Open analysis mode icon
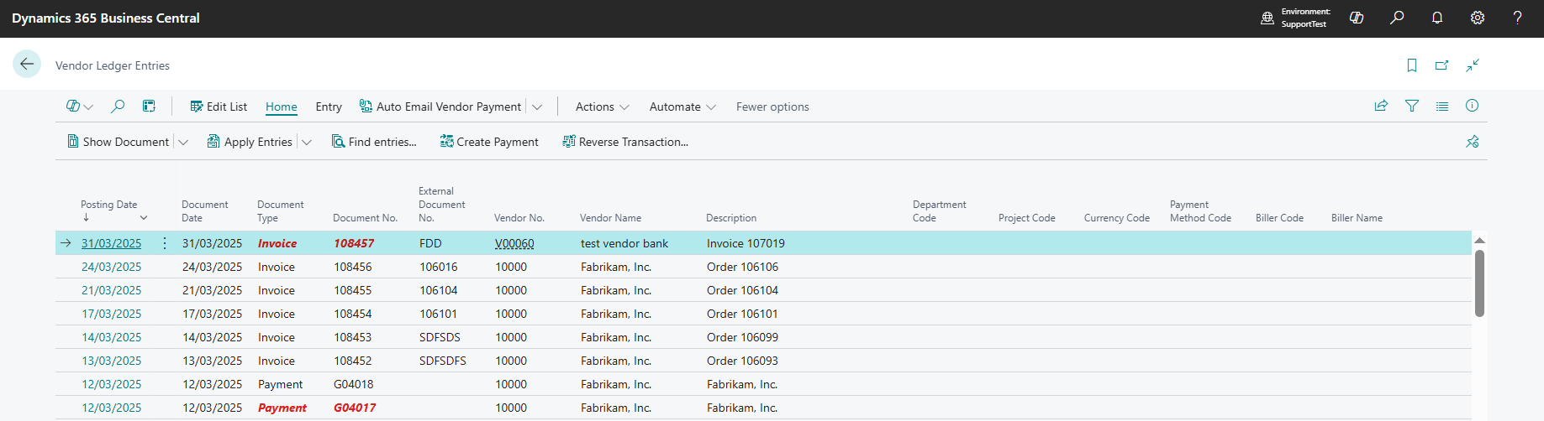The image size is (1544, 421). (149, 107)
